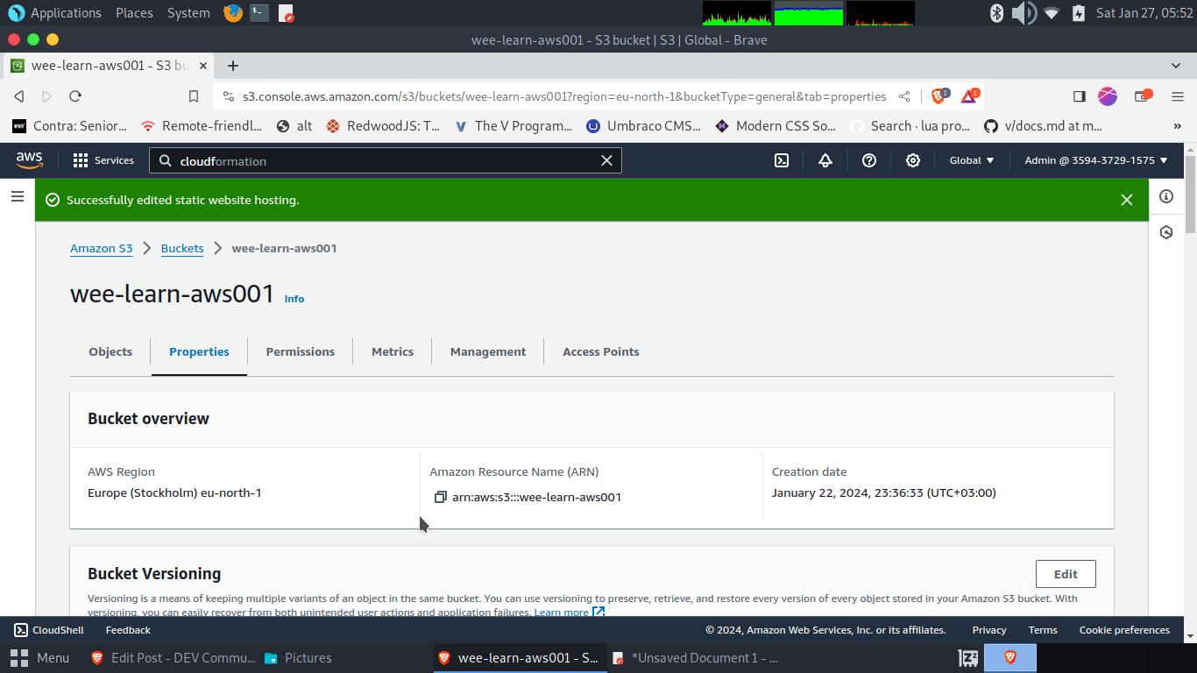This screenshot has width=1197, height=673.
Task: Select the Properties tab
Action: pyautogui.click(x=199, y=351)
